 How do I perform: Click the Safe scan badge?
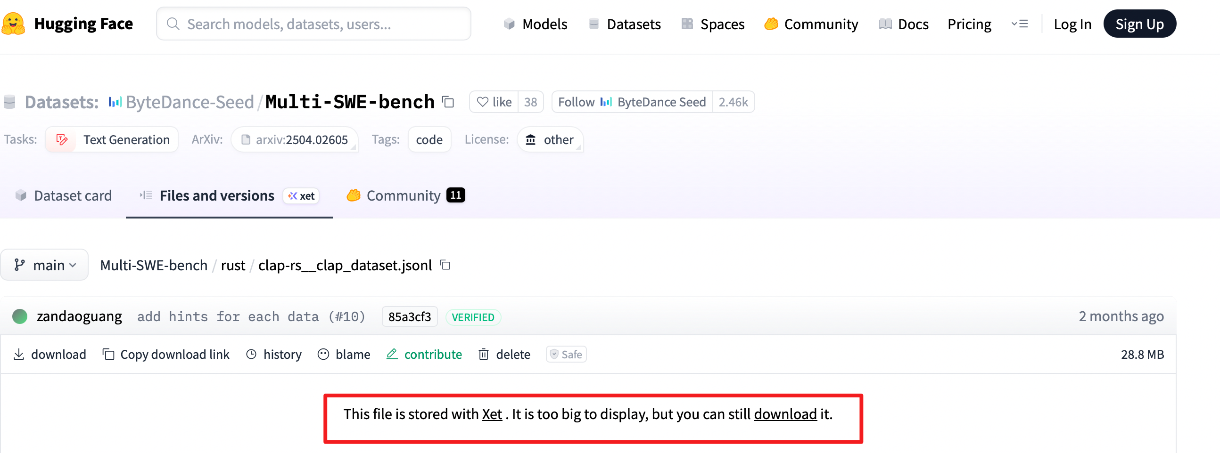(567, 354)
